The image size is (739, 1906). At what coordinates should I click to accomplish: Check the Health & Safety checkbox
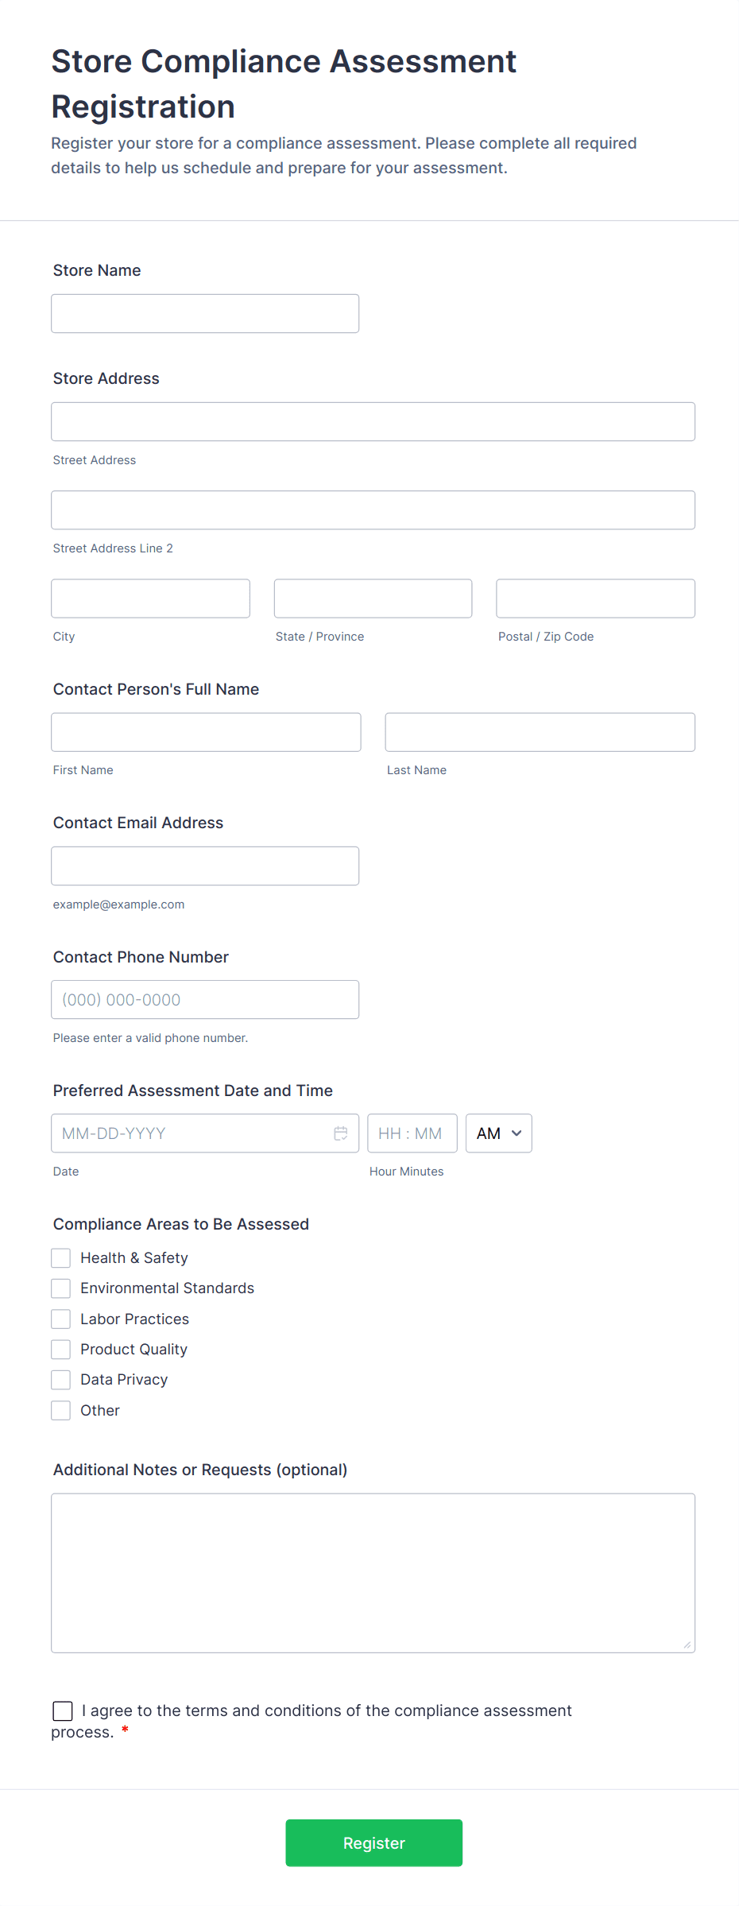(x=61, y=1258)
